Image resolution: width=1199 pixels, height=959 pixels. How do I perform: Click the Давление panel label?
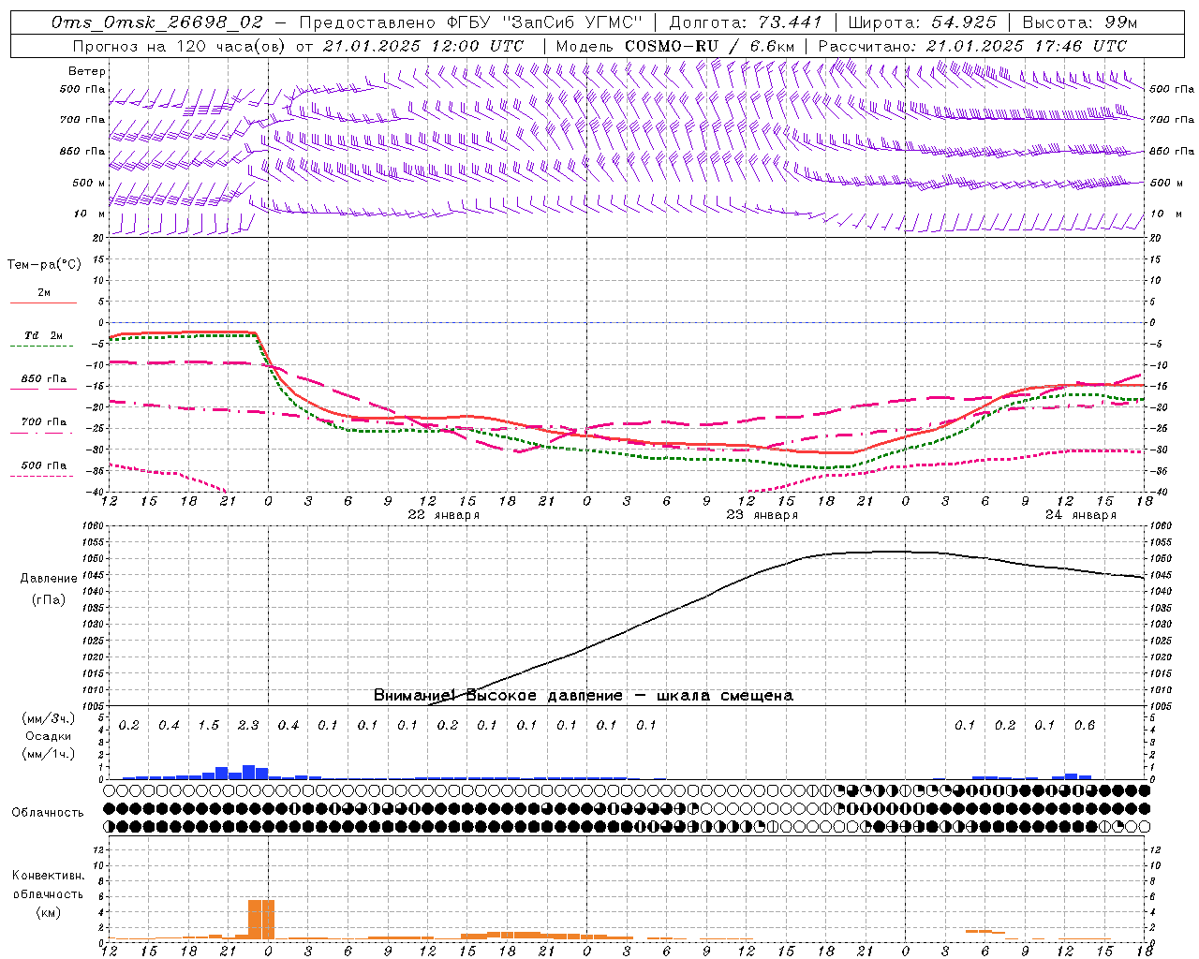coord(49,579)
